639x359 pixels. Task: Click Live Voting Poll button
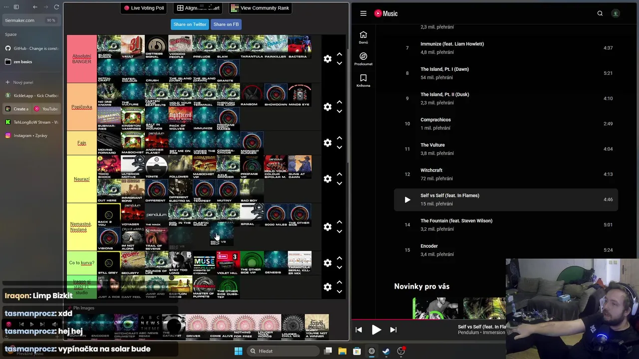coord(144,8)
